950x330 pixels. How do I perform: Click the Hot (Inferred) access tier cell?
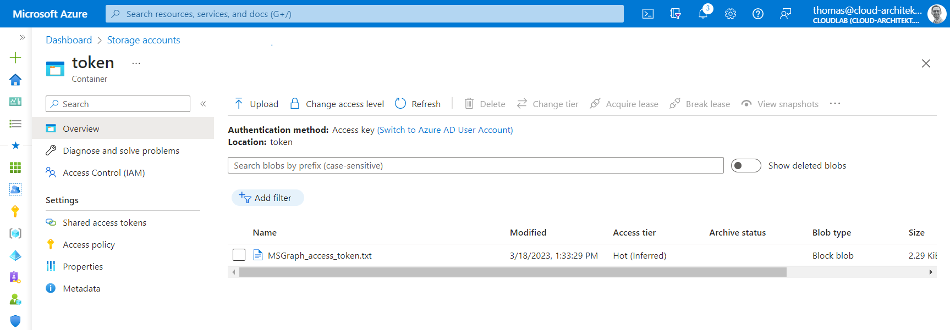tap(640, 255)
